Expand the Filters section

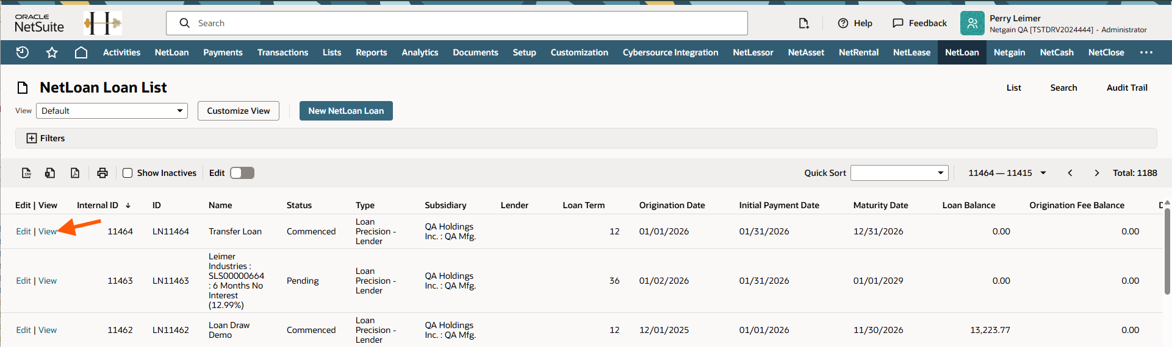pyautogui.click(x=32, y=138)
